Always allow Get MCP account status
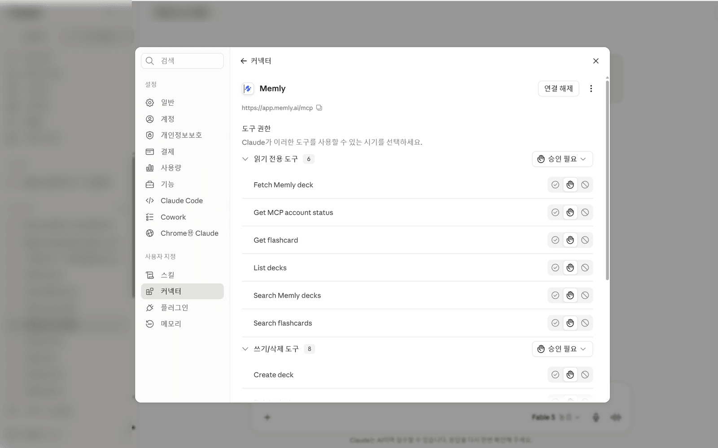The image size is (718, 448). click(x=555, y=212)
